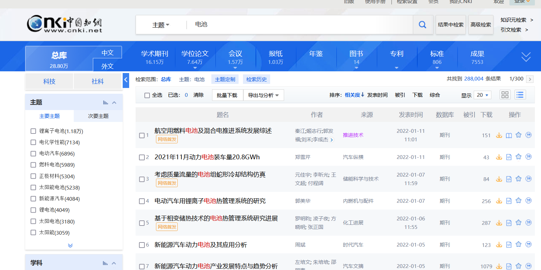Switch to 报纸 database tab

click(276, 57)
